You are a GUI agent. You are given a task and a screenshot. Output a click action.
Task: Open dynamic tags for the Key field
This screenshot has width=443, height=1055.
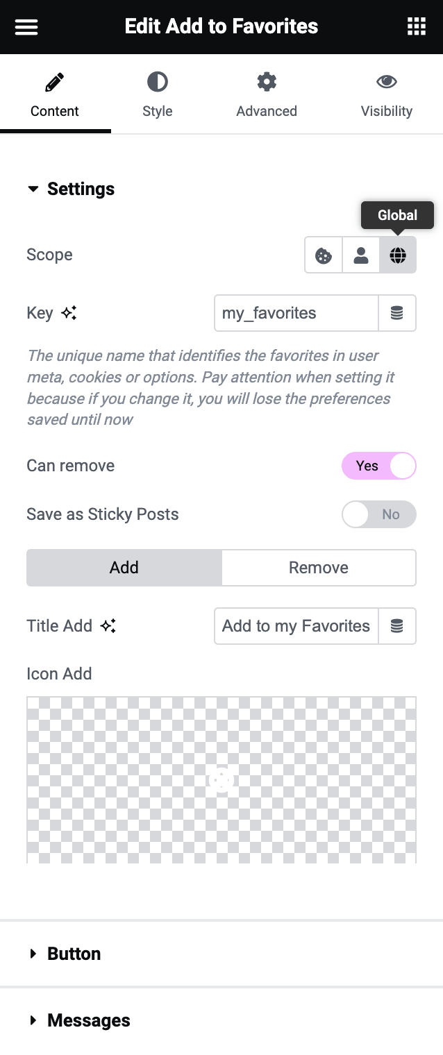click(x=397, y=313)
